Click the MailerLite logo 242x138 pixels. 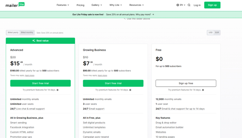[x=15, y=5]
